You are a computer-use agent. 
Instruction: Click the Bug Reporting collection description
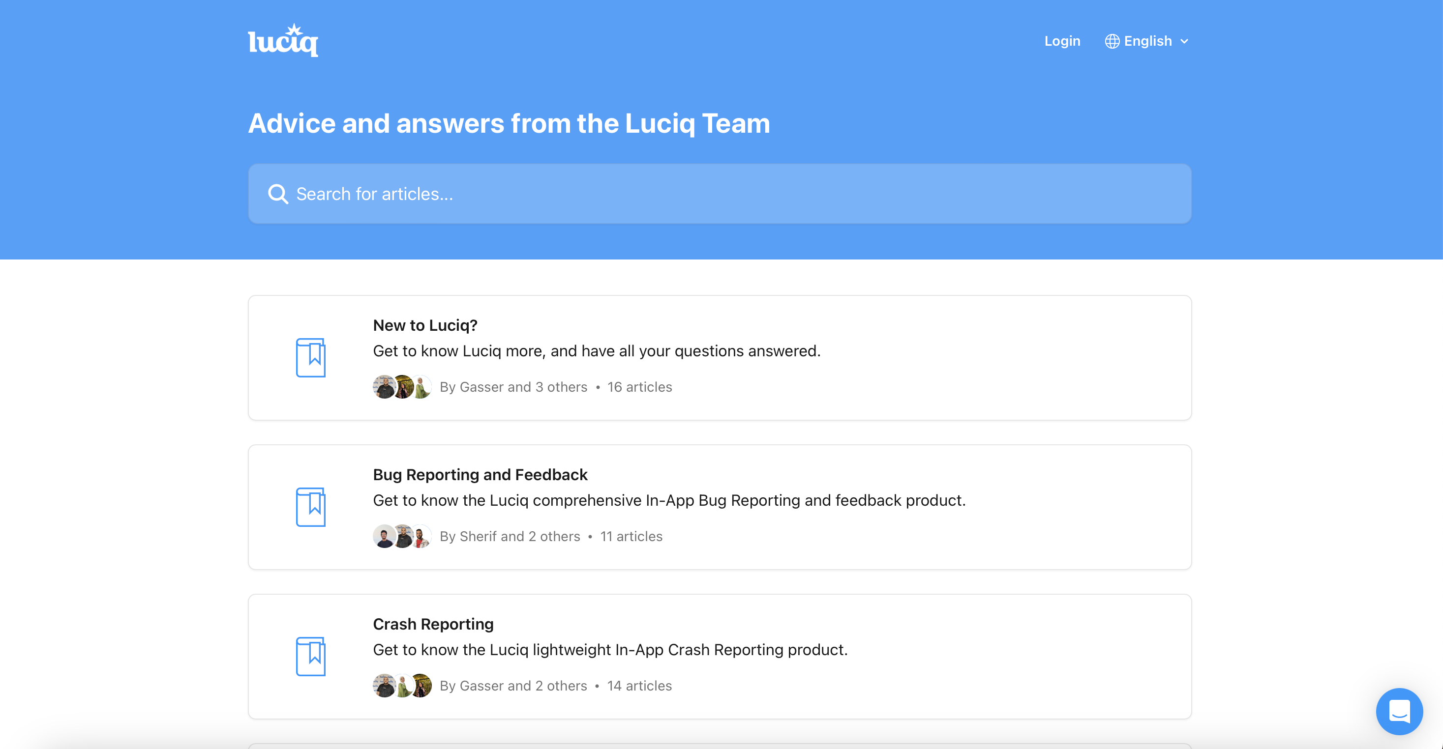[x=669, y=500]
